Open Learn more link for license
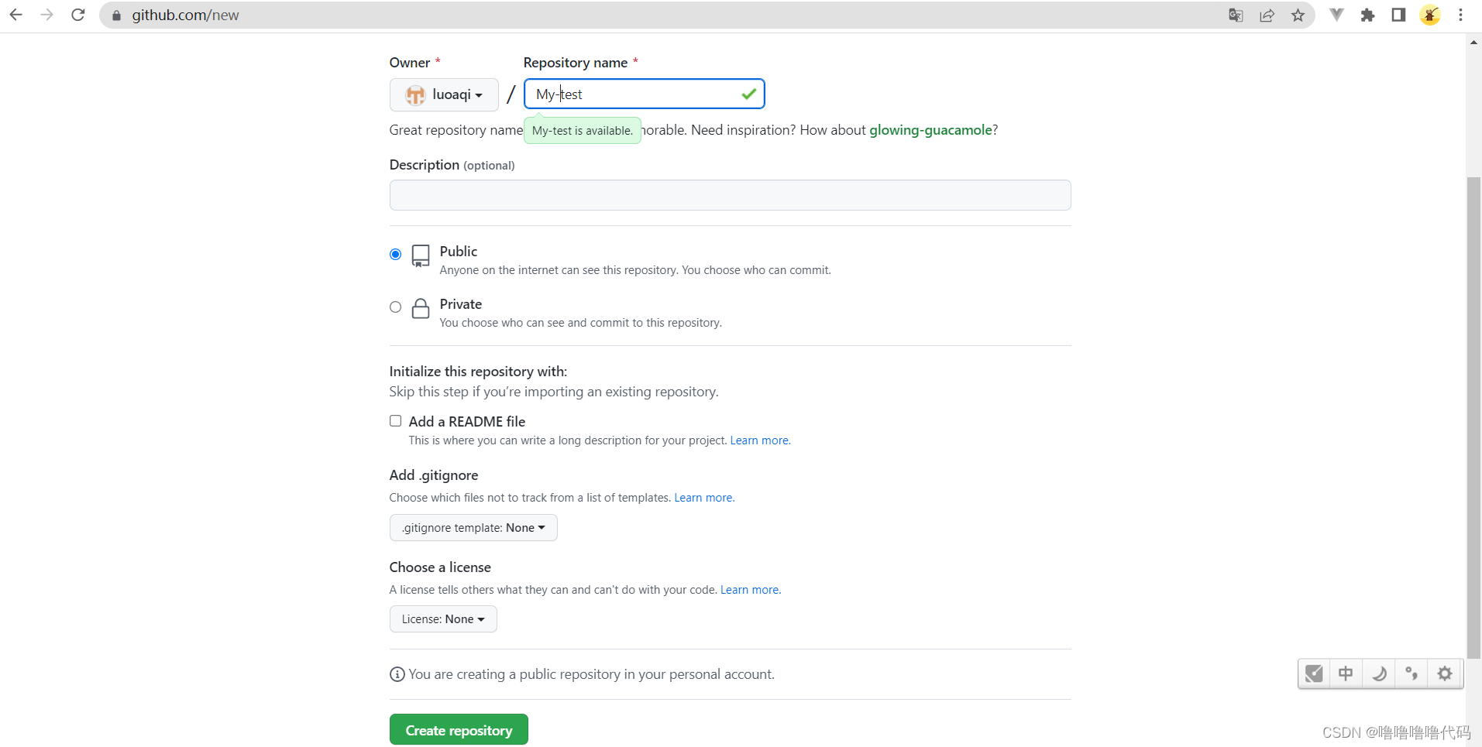1482x747 pixels. coord(751,590)
